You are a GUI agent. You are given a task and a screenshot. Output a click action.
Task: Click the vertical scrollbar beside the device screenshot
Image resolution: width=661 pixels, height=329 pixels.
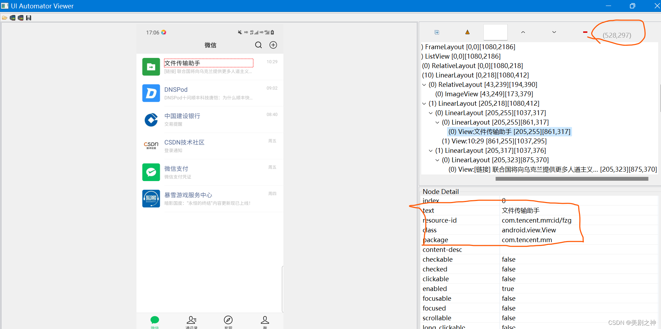[x=283, y=289]
